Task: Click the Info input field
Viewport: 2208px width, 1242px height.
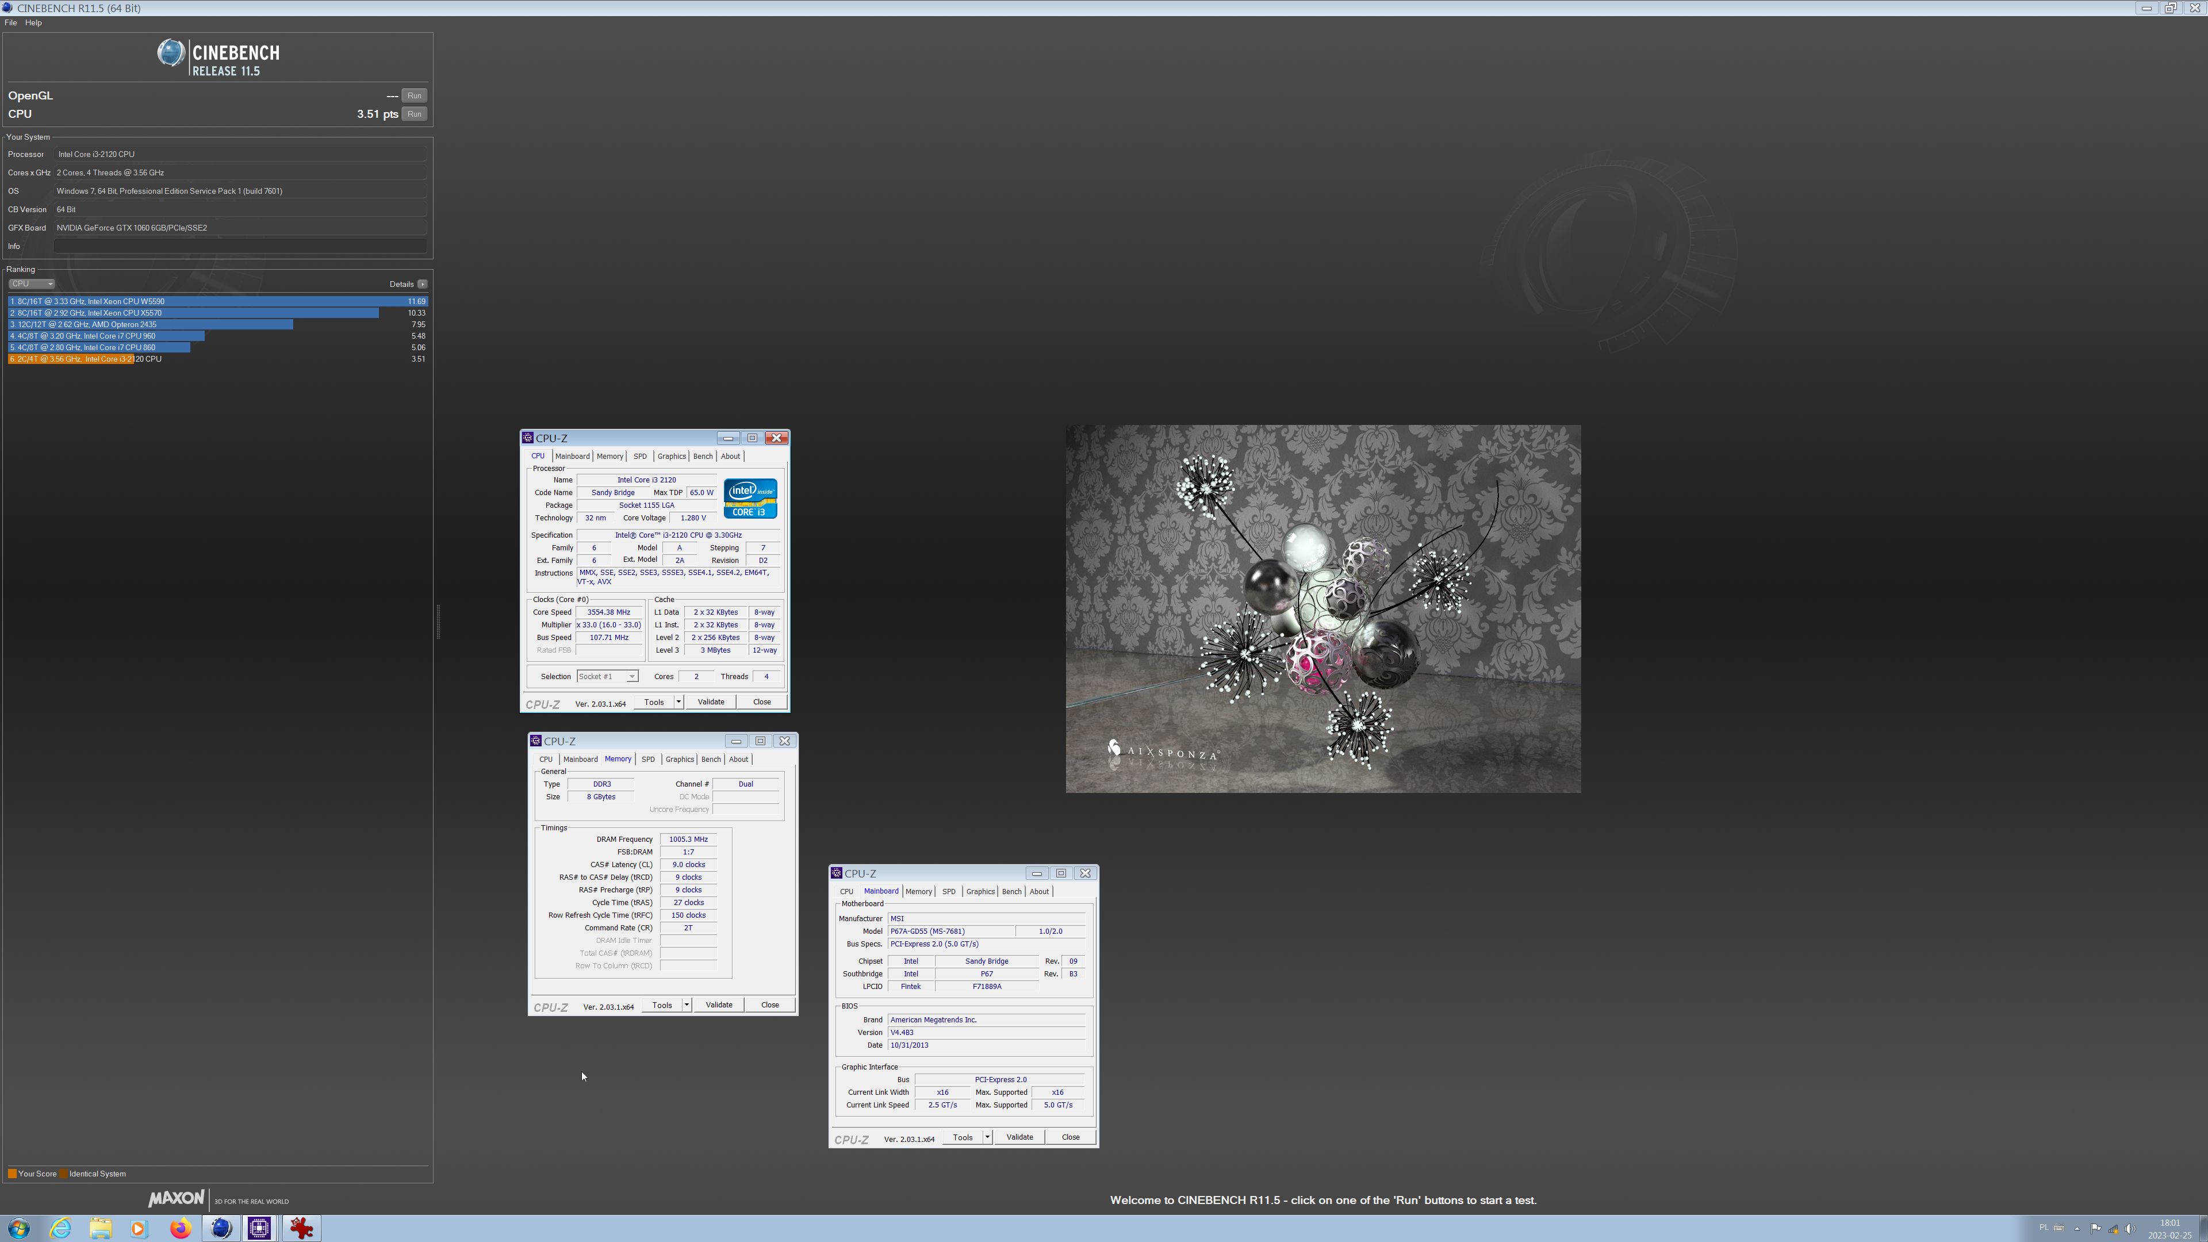Action: pos(240,246)
